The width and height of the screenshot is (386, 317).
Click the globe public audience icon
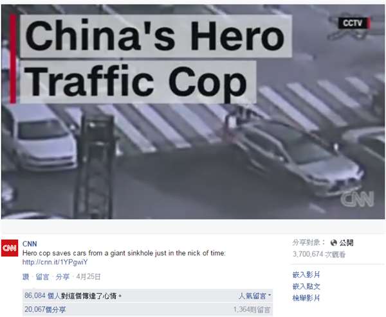(333, 243)
